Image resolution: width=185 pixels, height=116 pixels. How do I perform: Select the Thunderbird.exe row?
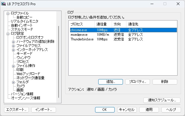pyautogui.click(x=124, y=39)
